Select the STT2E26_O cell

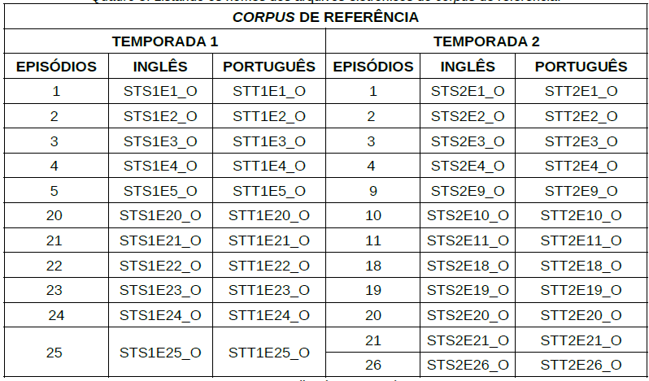[x=581, y=365]
